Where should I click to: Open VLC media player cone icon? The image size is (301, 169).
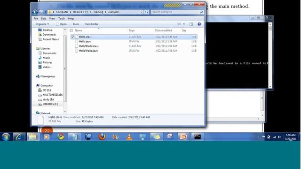pyautogui.click(x=129, y=137)
